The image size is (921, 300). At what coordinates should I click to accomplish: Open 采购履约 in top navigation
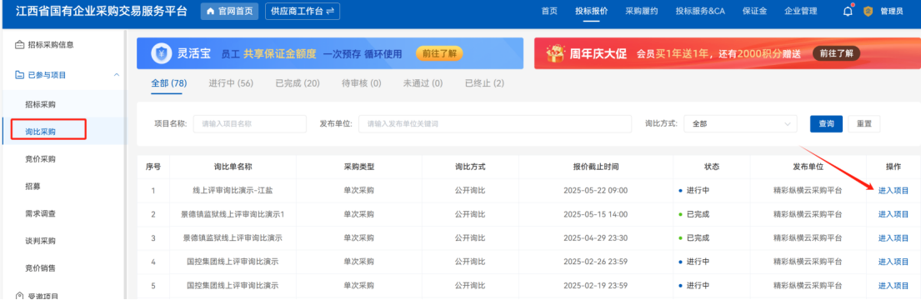point(642,11)
